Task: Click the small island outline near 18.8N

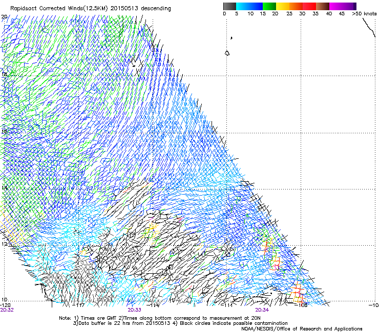Action: click(x=227, y=53)
